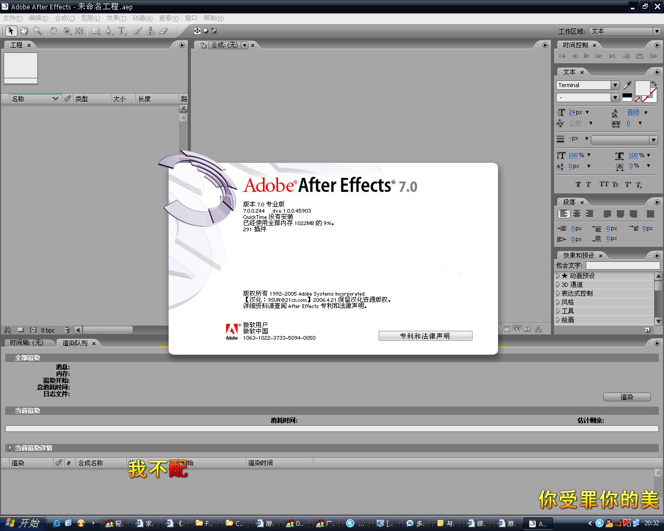This screenshot has height=531, width=664.
Task: Expand 当前渲染详情 section
Action: [10, 448]
